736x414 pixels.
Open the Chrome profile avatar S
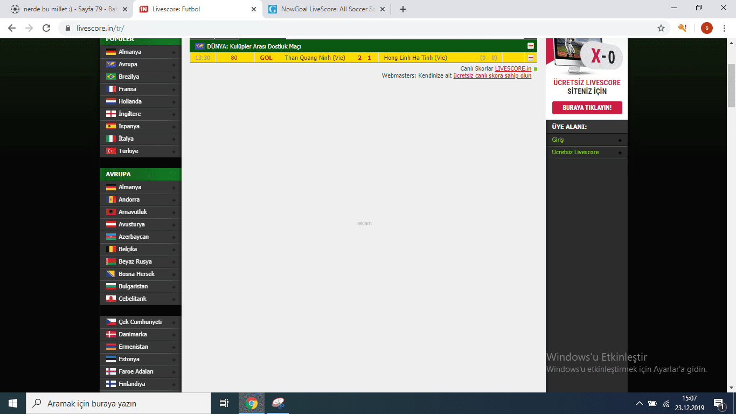[706, 28]
